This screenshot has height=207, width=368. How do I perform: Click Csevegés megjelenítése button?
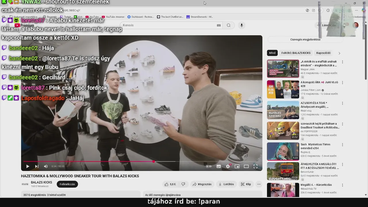pos(305,39)
